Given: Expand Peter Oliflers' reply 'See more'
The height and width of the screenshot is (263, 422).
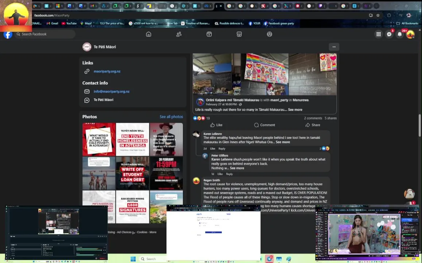Looking at the screenshot, I should [237, 168].
